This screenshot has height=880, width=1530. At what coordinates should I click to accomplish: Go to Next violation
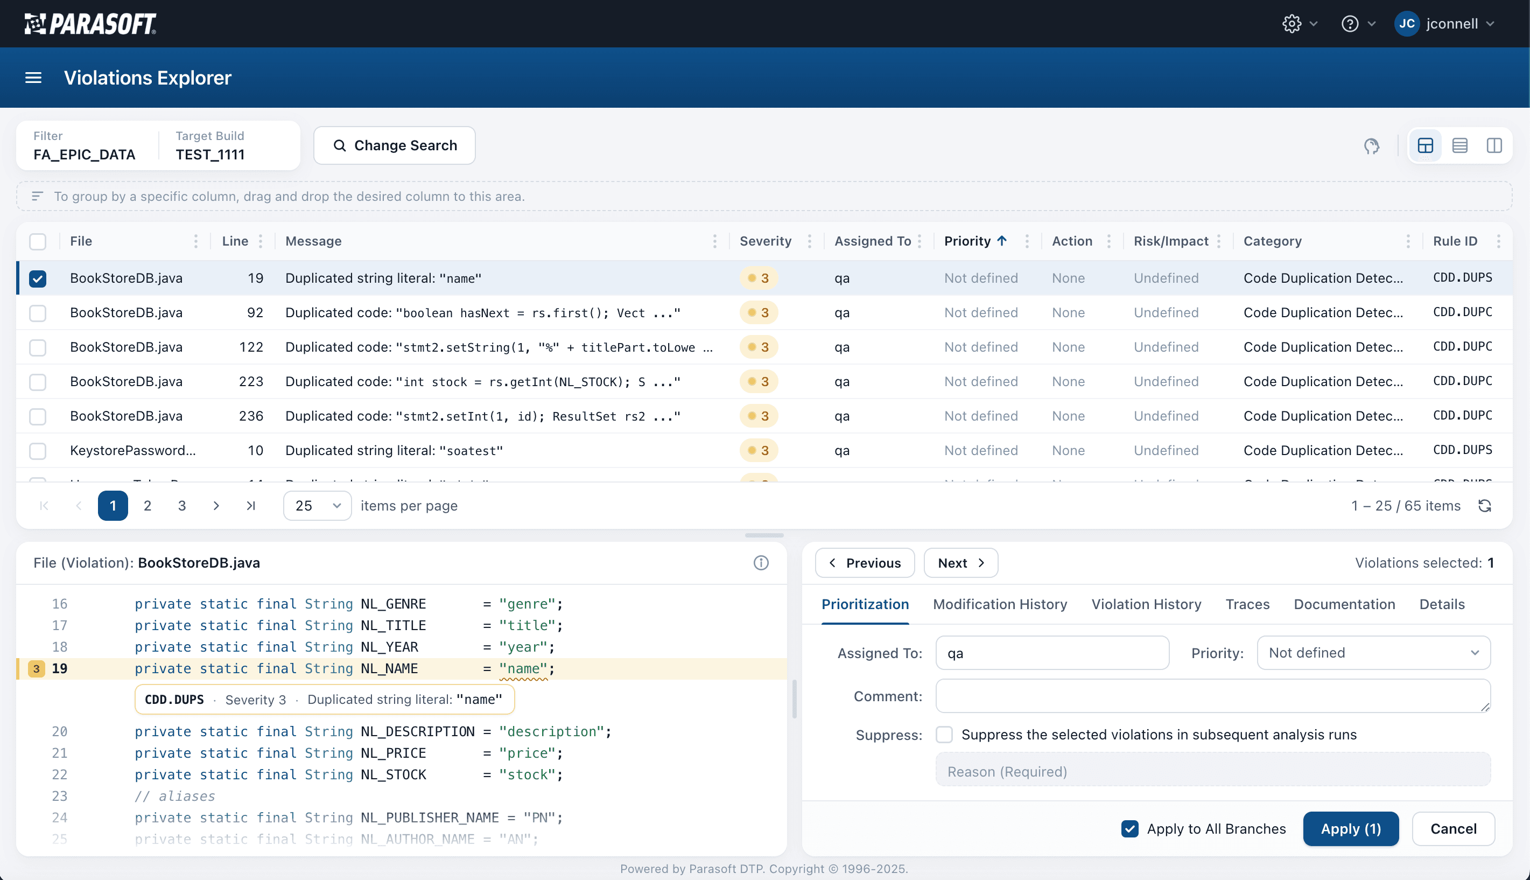(960, 563)
